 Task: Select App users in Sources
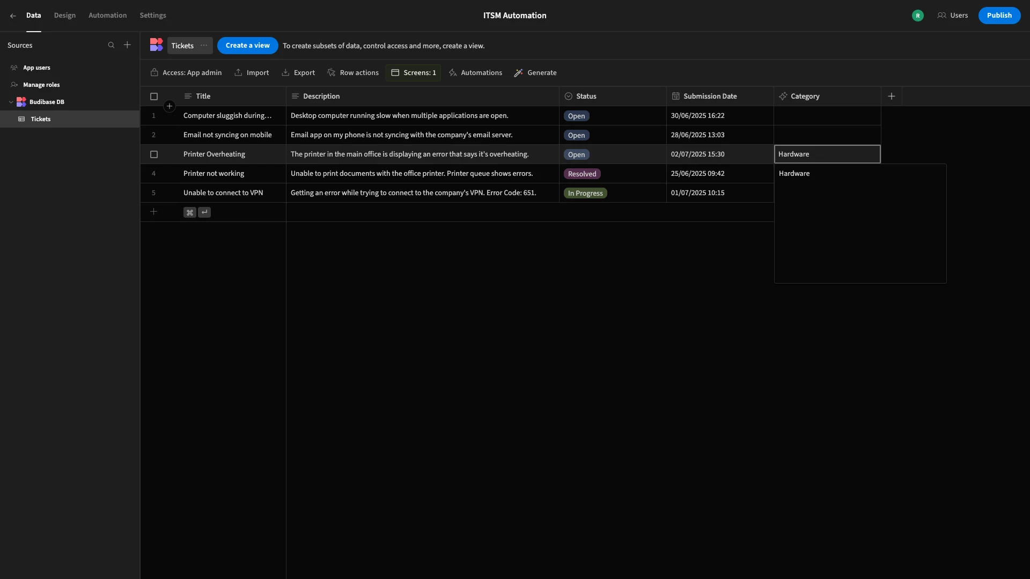70,68
